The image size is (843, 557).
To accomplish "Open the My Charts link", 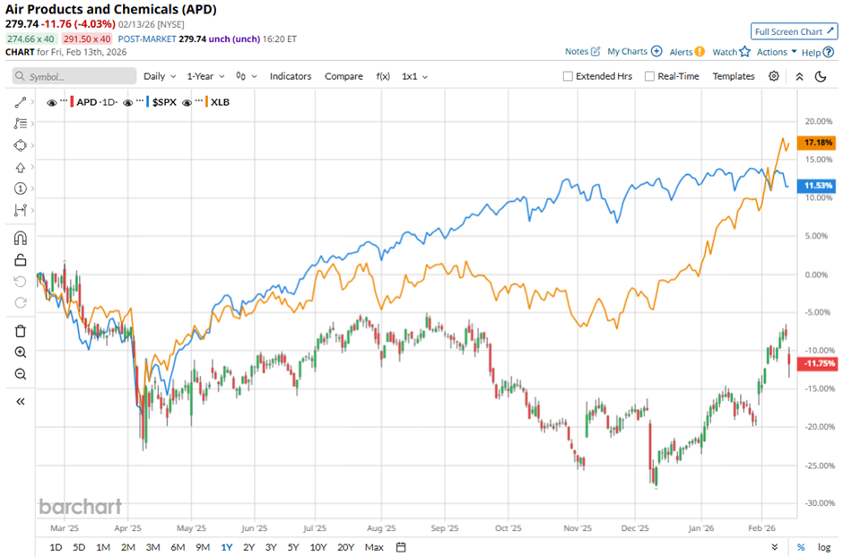I will 628,51.
